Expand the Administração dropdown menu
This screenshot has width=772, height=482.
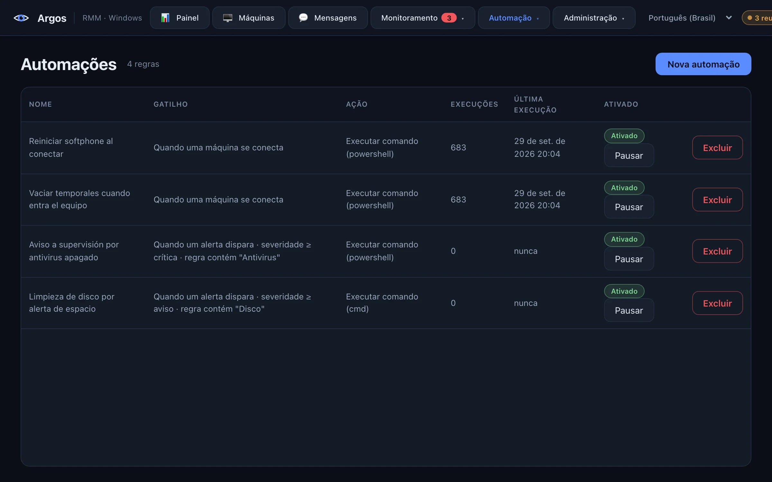pos(594,18)
